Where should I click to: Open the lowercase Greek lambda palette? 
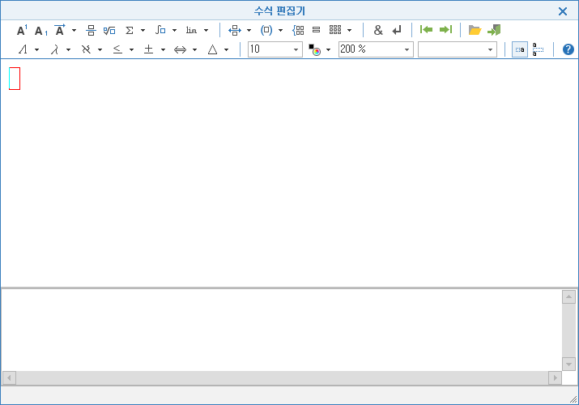click(54, 49)
